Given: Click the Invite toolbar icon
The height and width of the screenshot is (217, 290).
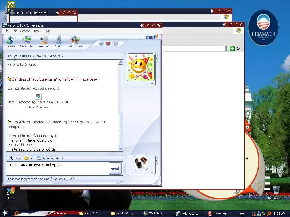Looking at the screenshot, I should click(11, 42).
